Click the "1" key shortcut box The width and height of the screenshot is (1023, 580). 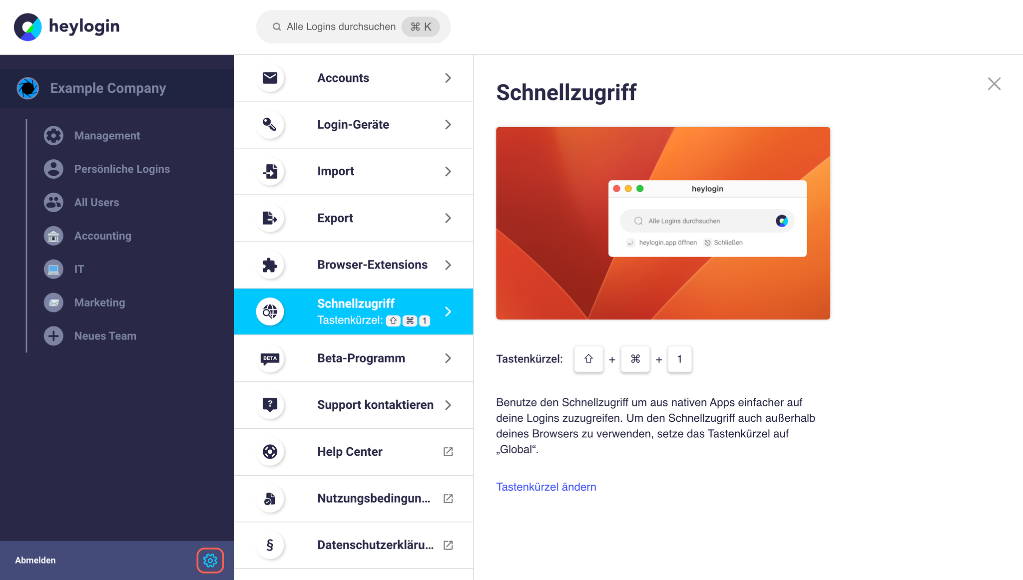pyautogui.click(x=679, y=359)
